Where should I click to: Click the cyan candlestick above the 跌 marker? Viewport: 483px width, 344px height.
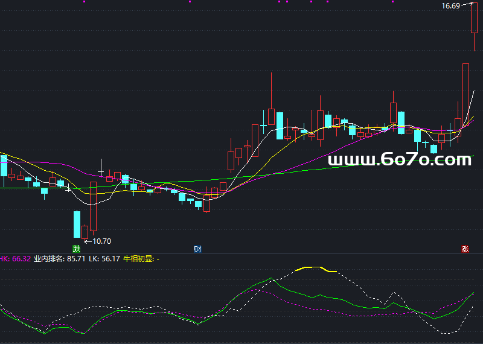pyautogui.click(x=77, y=224)
